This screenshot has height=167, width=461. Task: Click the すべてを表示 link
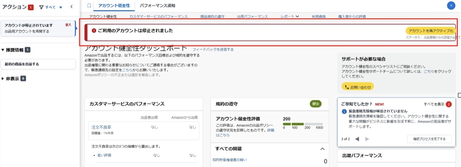click(x=434, y=104)
